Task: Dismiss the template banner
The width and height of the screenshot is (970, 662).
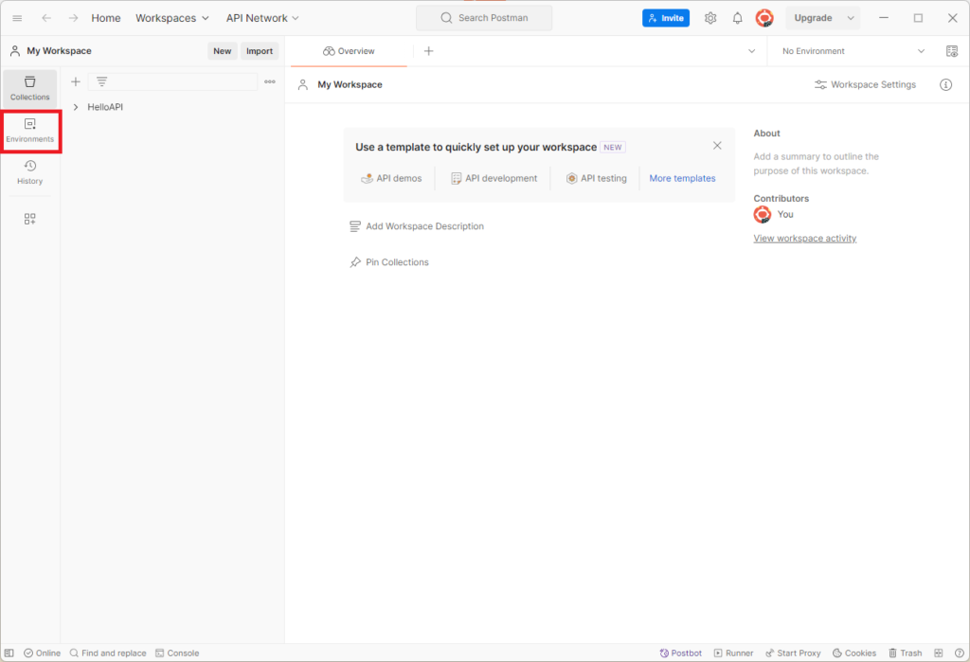Action: coord(717,146)
